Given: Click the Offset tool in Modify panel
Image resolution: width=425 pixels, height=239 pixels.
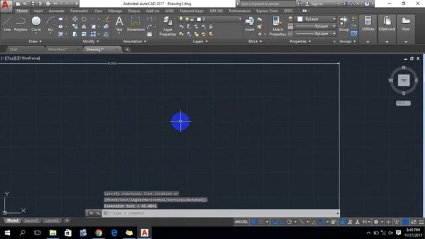Looking at the screenshot, I should tap(106, 34).
